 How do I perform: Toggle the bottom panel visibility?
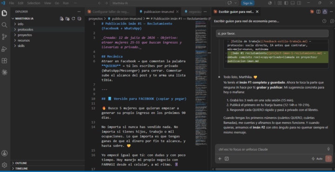click(293, 3)
